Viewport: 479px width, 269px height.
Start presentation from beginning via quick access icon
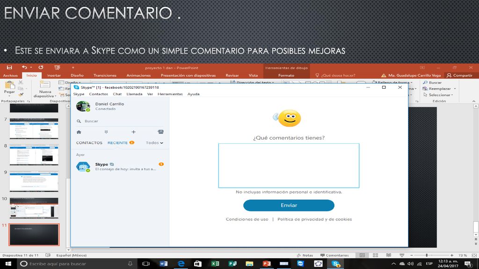[x=57, y=67]
